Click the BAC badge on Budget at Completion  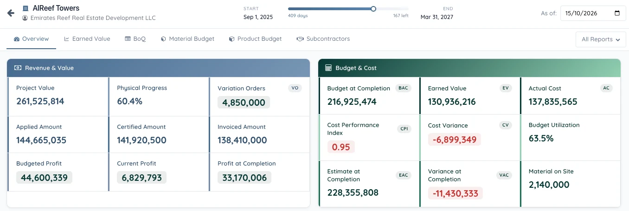403,88
